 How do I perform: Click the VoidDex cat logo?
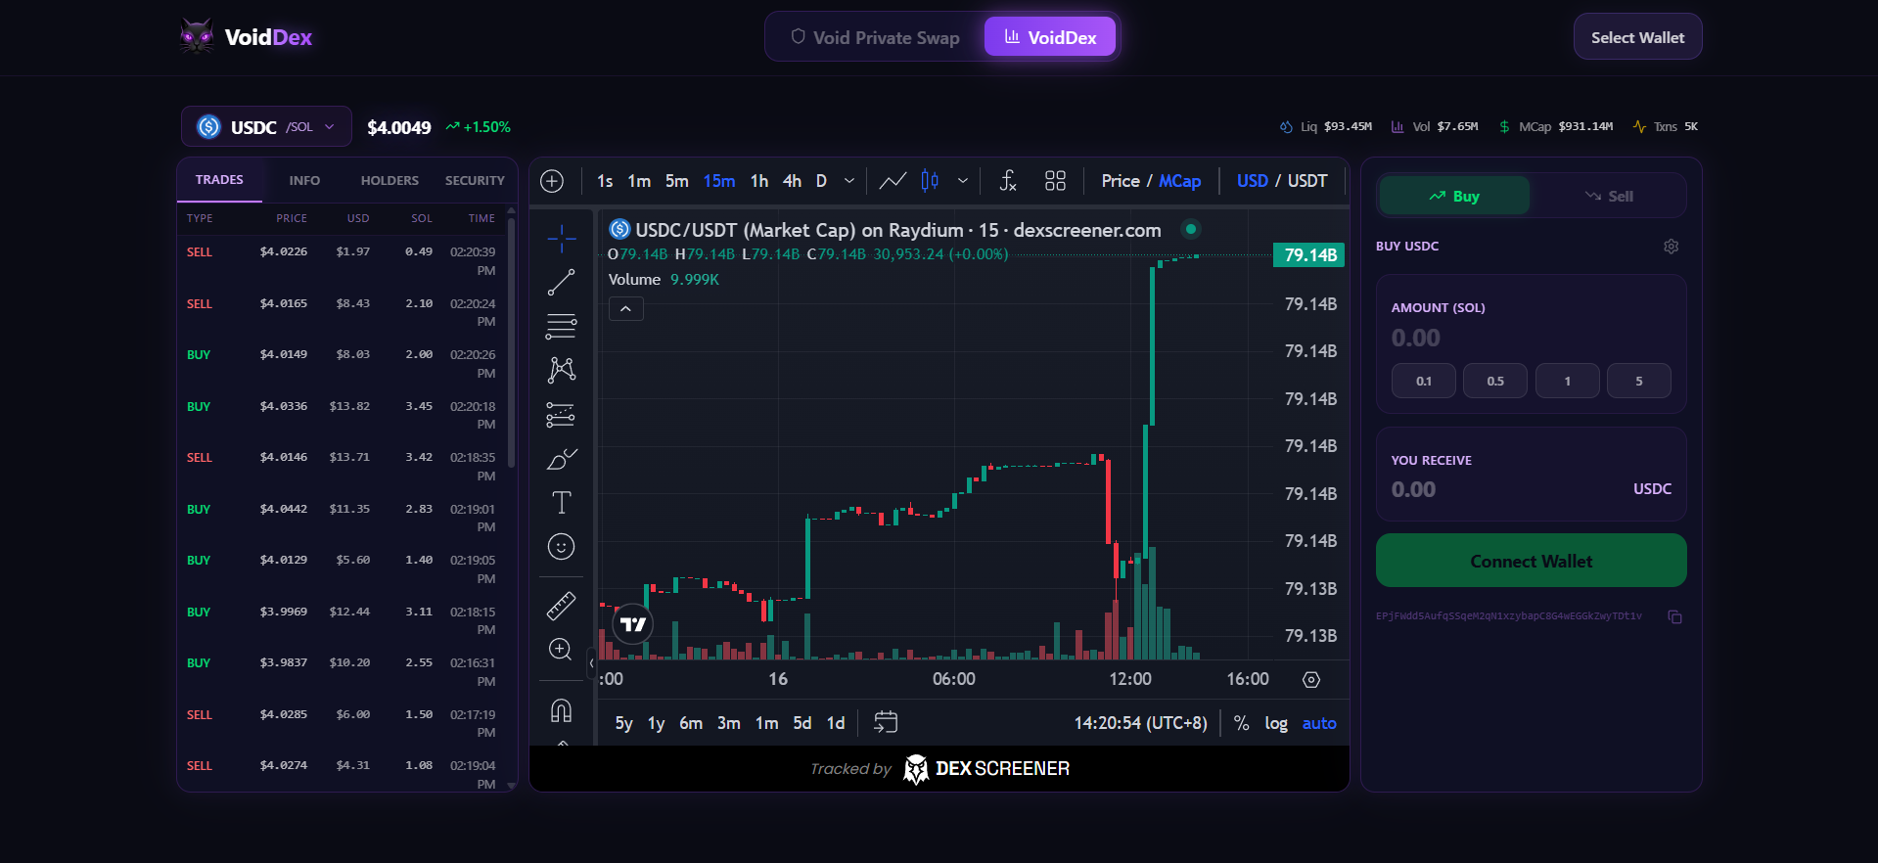point(197,37)
